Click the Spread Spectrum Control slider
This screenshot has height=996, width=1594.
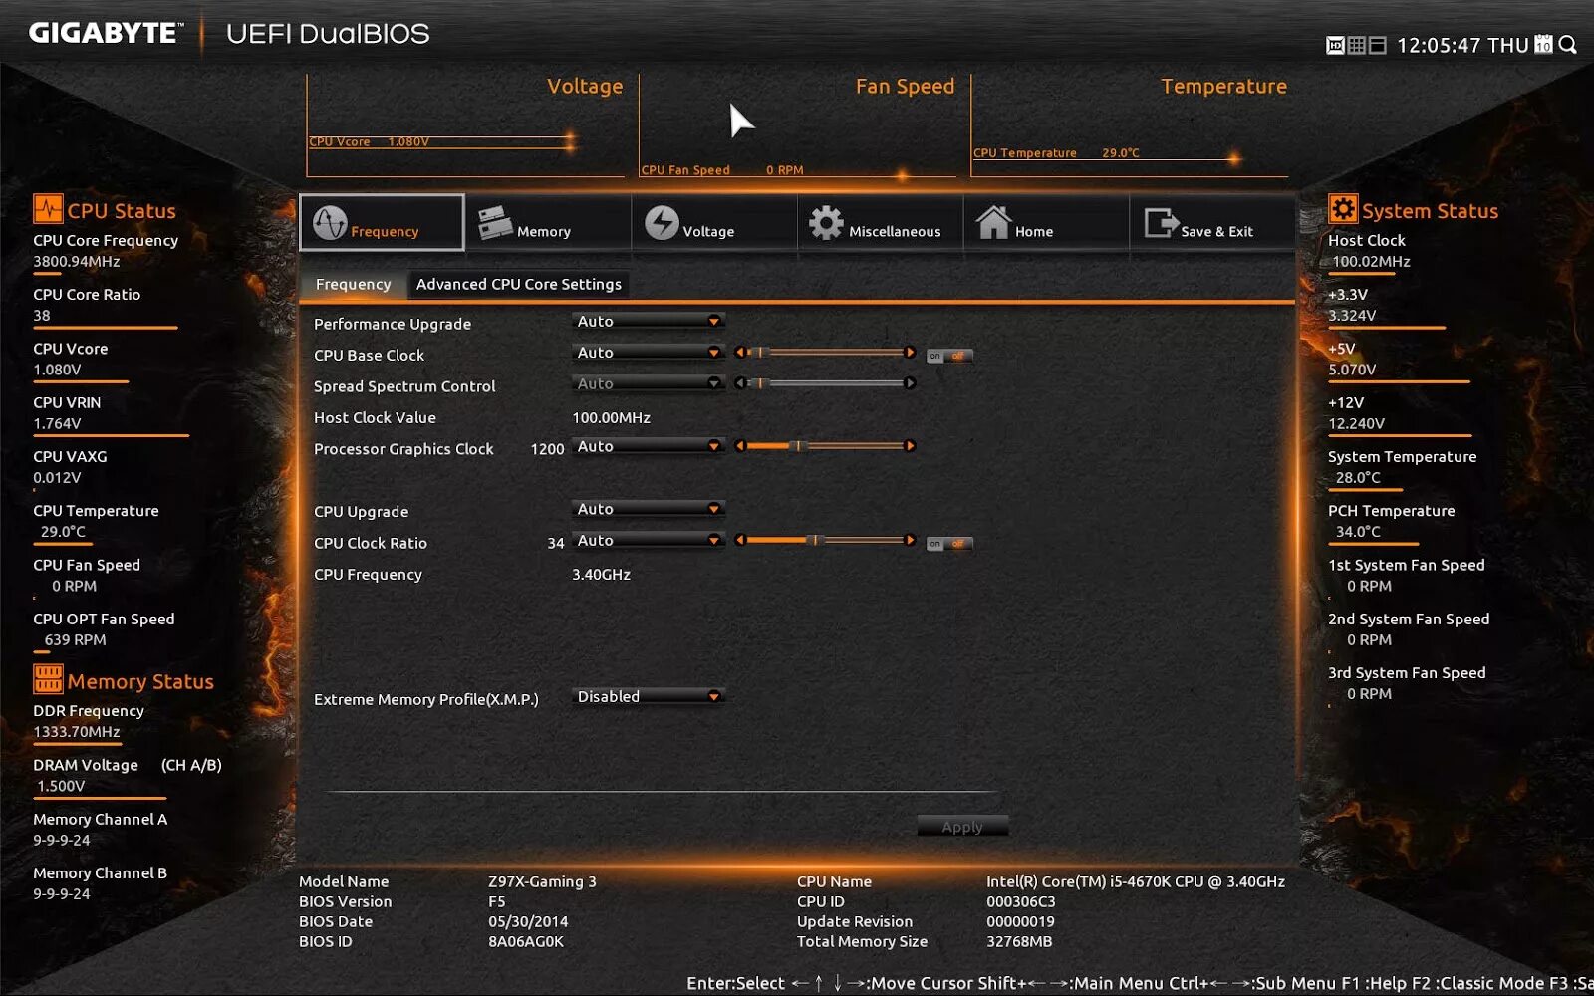pos(825,383)
